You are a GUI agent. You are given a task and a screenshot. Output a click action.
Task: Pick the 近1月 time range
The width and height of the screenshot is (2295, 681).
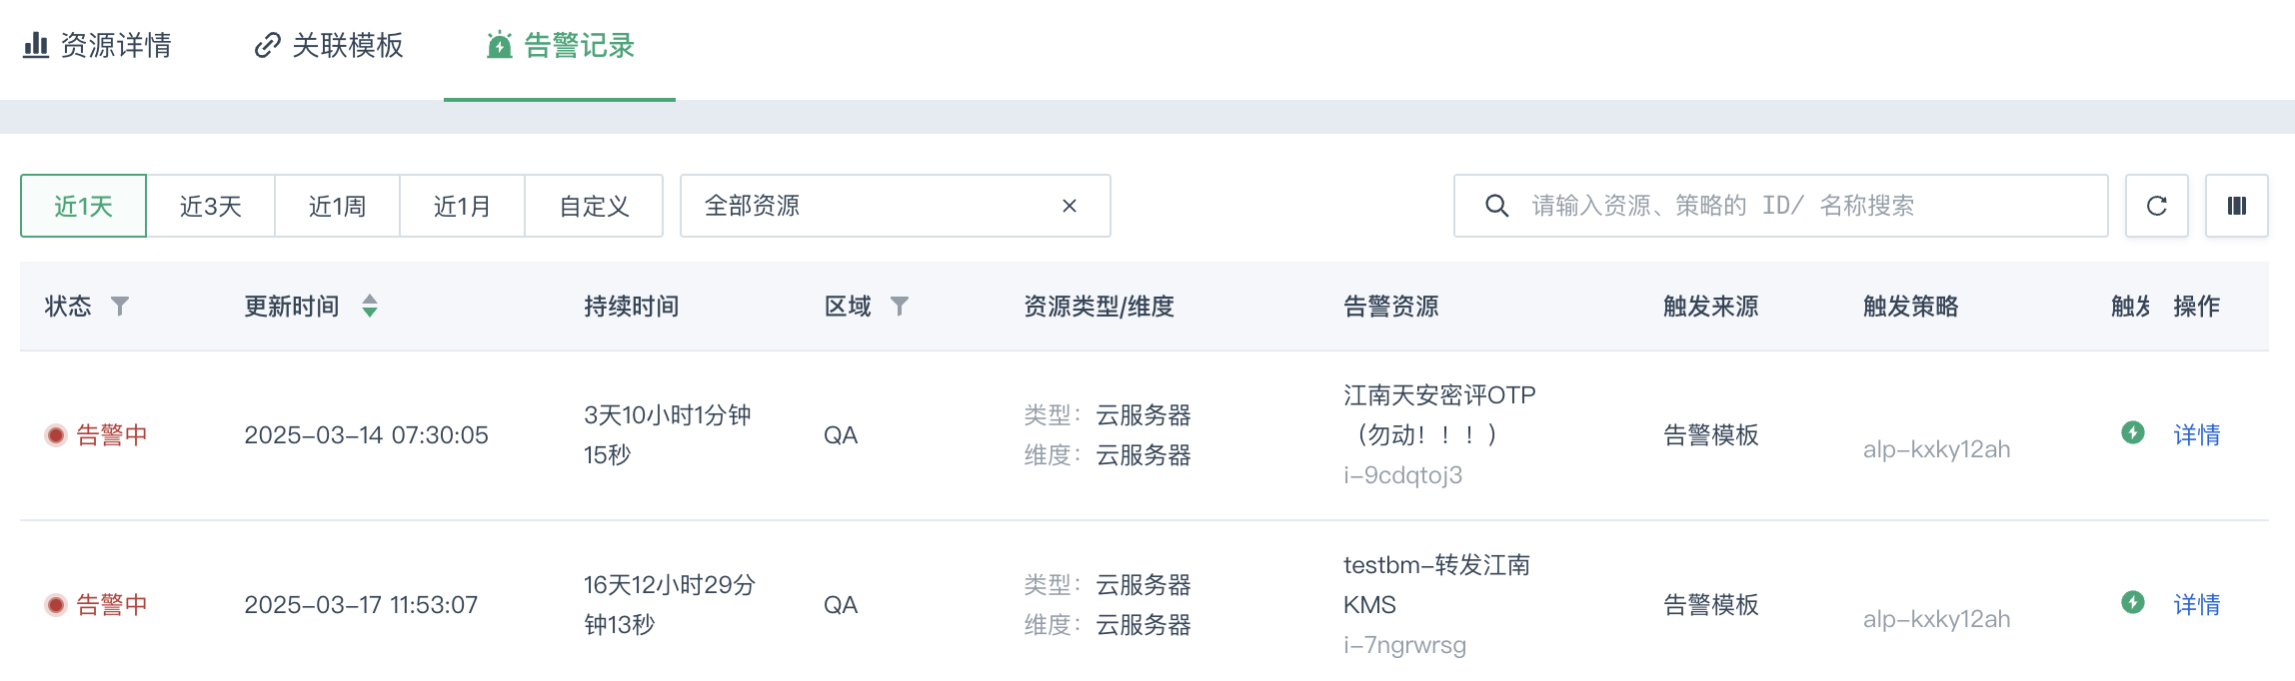(462, 206)
